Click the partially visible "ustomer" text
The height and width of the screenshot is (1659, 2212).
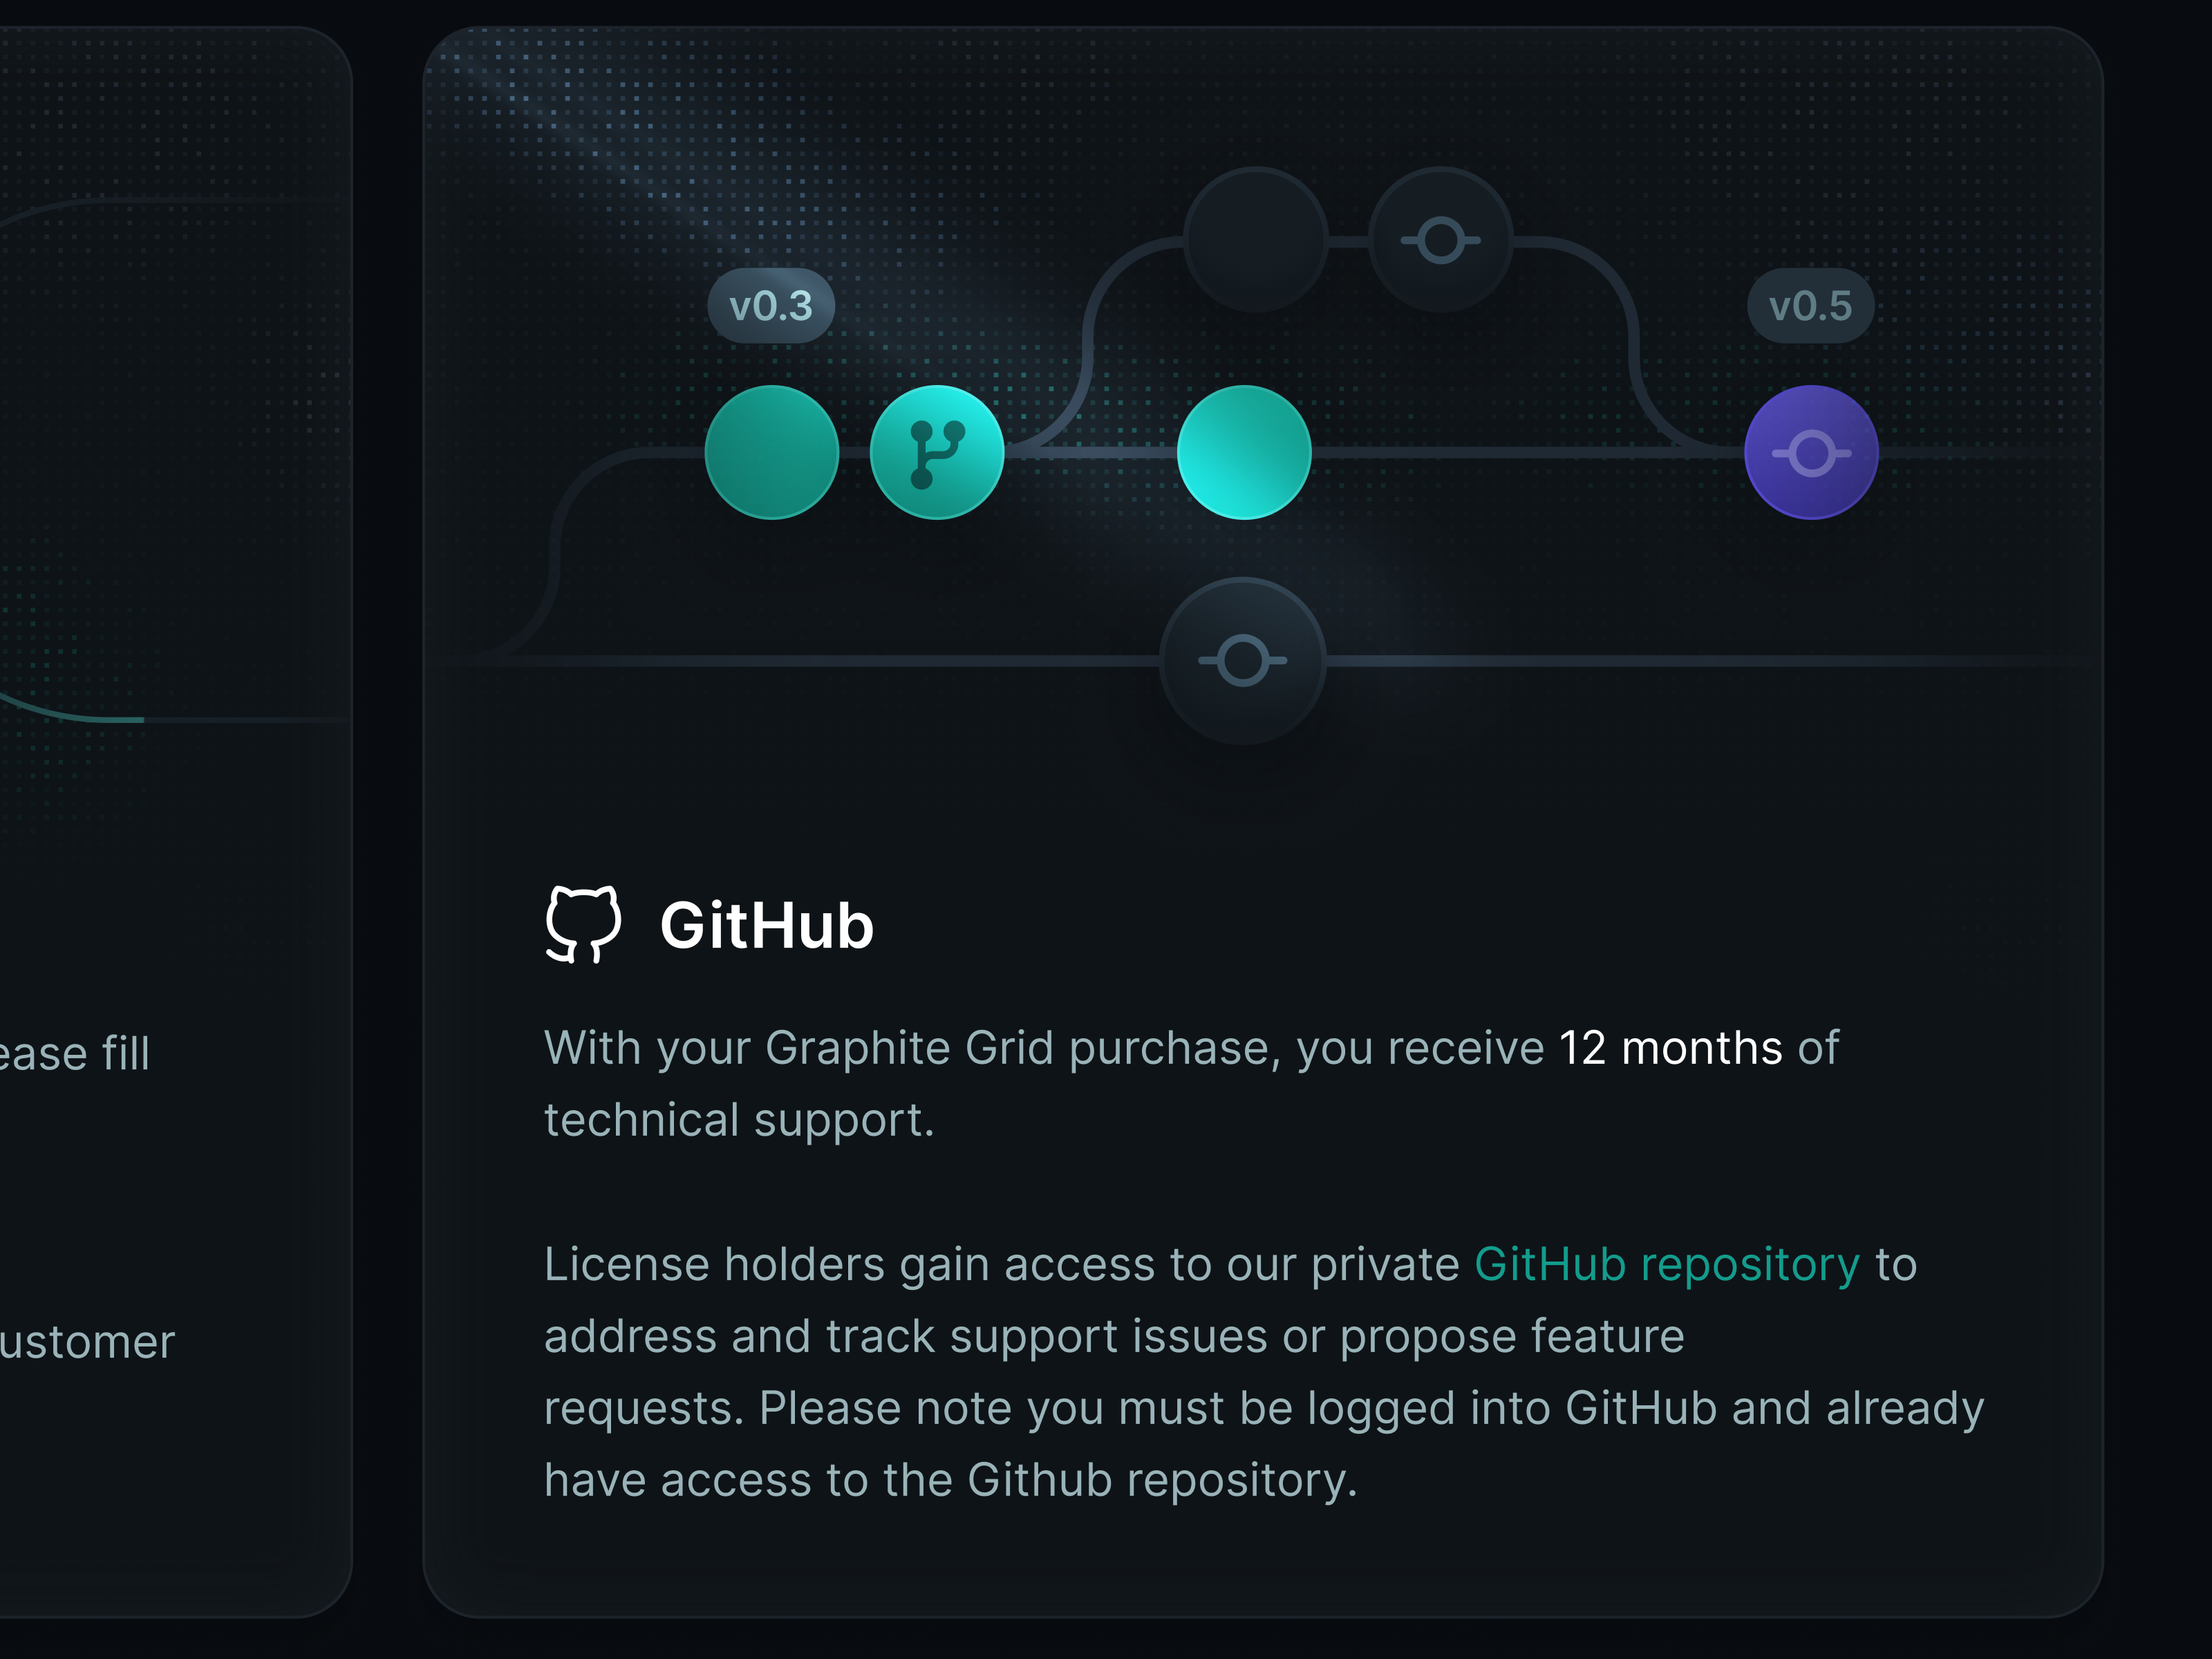coord(87,1341)
